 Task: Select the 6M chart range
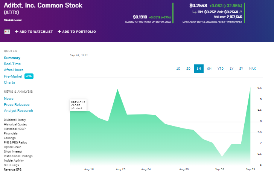(209, 69)
